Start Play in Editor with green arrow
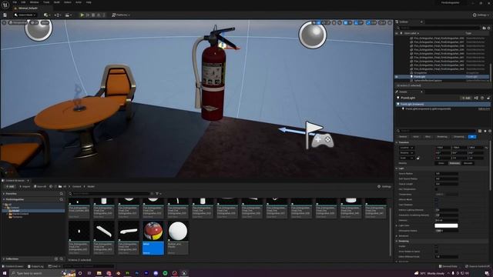This screenshot has width=493, height=277. click(x=82, y=15)
